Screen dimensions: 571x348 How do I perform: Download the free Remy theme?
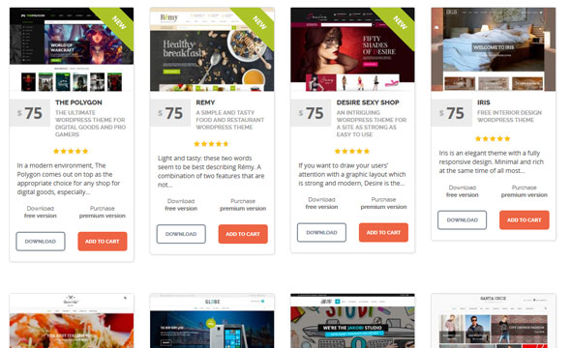pyautogui.click(x=181, y=234)
